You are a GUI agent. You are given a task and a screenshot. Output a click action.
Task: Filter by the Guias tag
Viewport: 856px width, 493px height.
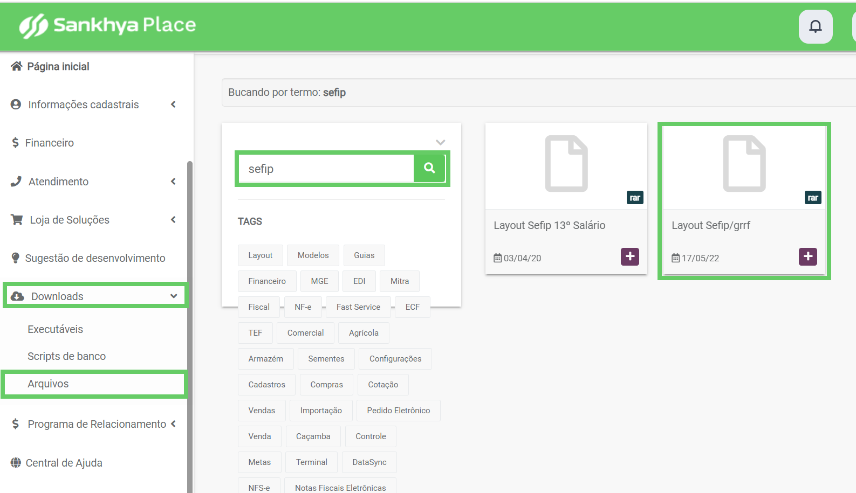pos(364,255)
